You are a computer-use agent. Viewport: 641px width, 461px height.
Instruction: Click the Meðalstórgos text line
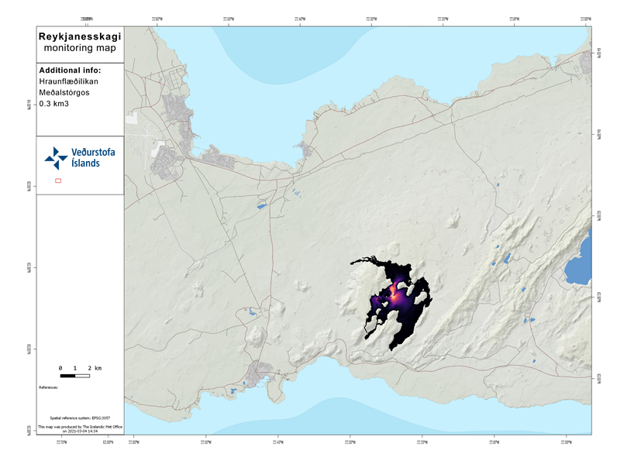point(64,92)
